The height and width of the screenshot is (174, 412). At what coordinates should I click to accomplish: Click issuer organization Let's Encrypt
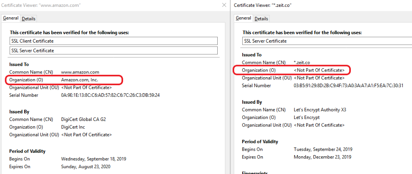point(307,118)
